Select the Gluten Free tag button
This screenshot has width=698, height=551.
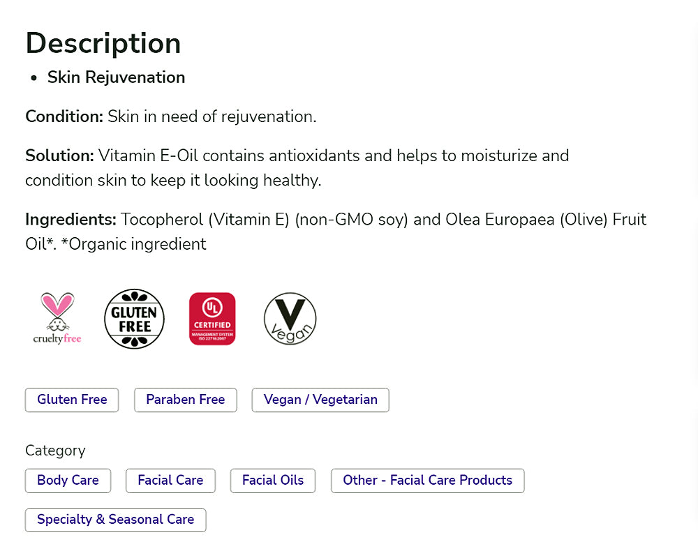pos(72,400)
